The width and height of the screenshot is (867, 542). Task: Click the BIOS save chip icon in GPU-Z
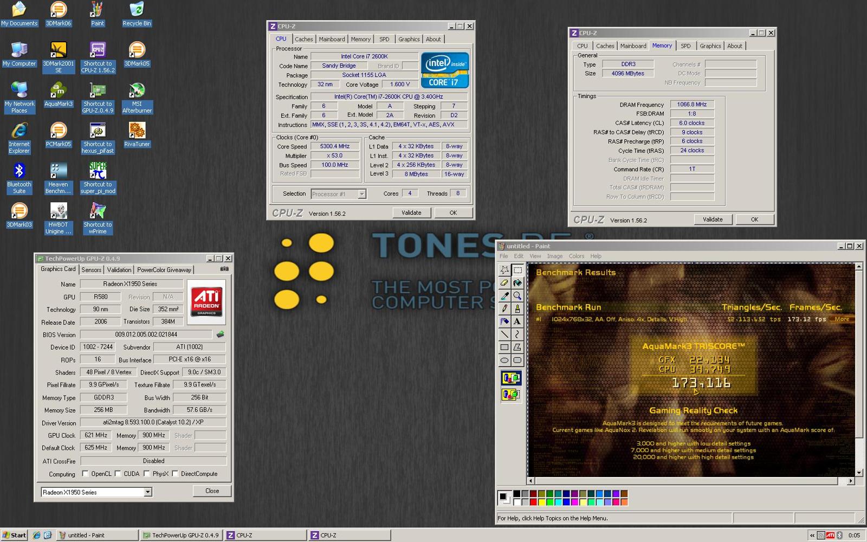[x=220, y=334]
